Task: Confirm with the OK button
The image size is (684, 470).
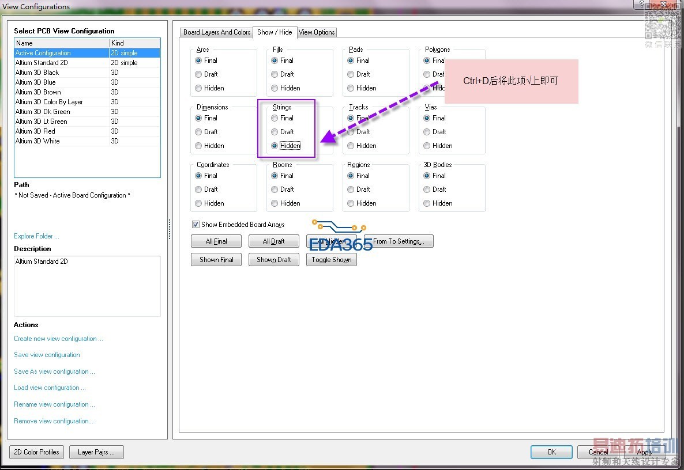Action: (x=551, y=452)
